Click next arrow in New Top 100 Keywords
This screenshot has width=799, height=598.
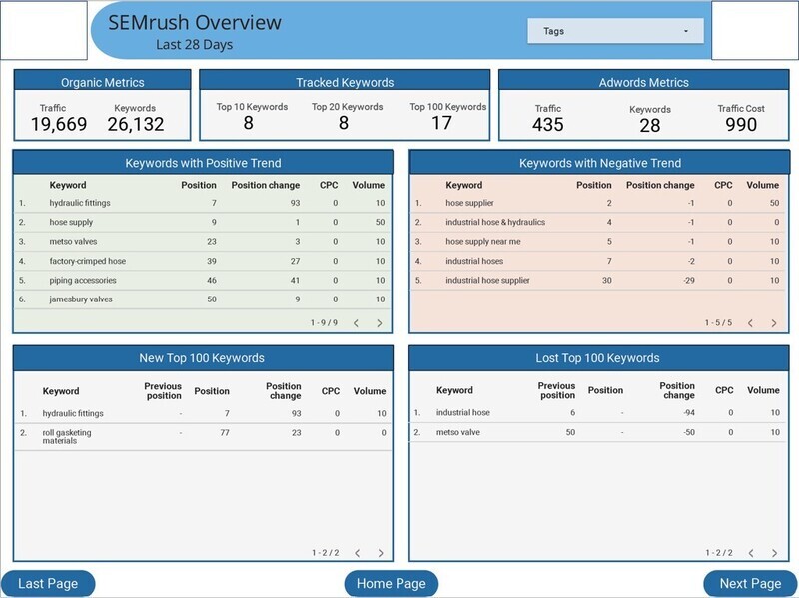click(x=380, y=553)
